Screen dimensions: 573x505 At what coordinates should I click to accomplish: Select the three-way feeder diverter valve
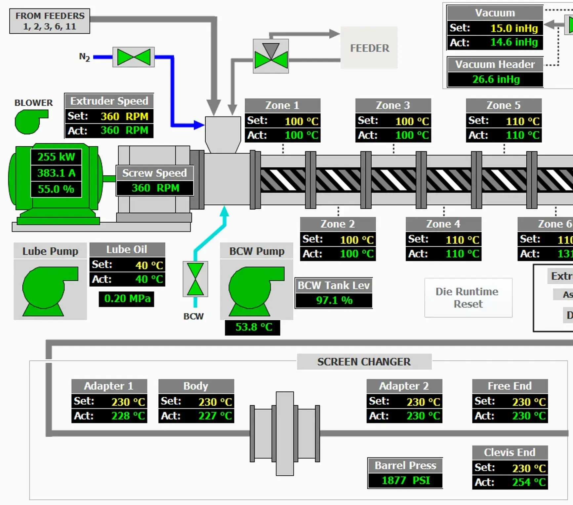click(271, 56)
